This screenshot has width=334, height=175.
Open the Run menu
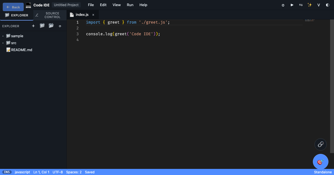pos(130,5)
